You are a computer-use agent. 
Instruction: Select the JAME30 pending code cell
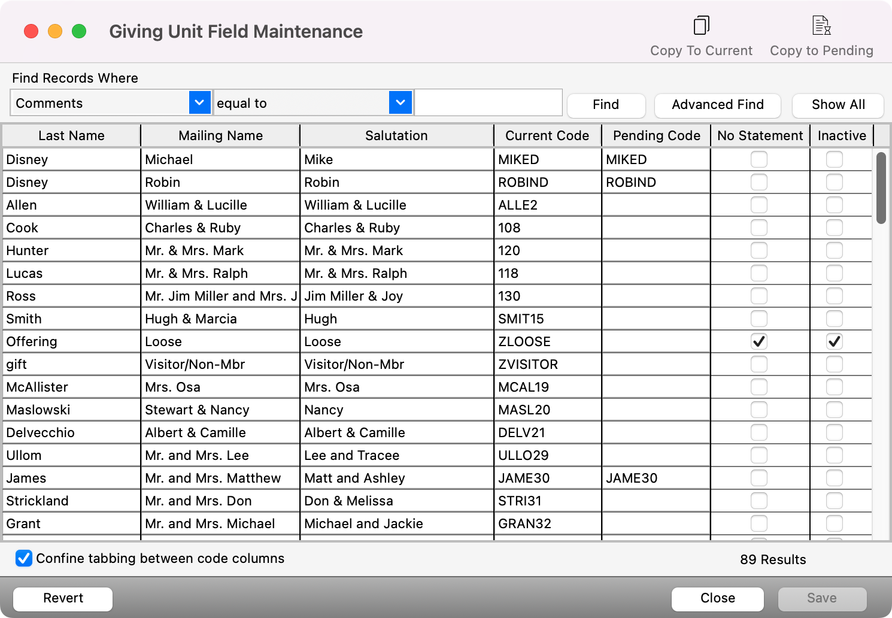pyautogui.click(x=656, y=478)
